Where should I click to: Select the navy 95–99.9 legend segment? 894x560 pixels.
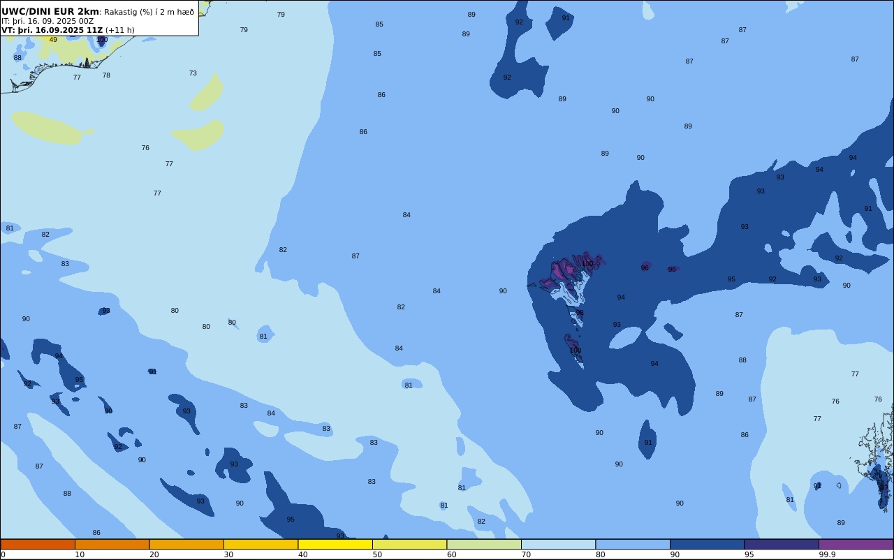tap(782, 544)
